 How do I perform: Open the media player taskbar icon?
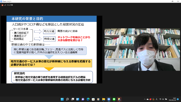98,99
